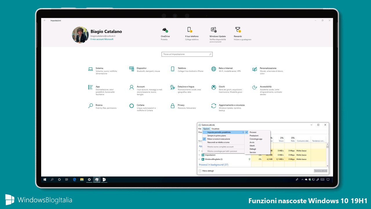Image resolution: width=371 pixels, height=209 pixels.
Task: Select Dettagli as default panel
Action: click(258, 149)
